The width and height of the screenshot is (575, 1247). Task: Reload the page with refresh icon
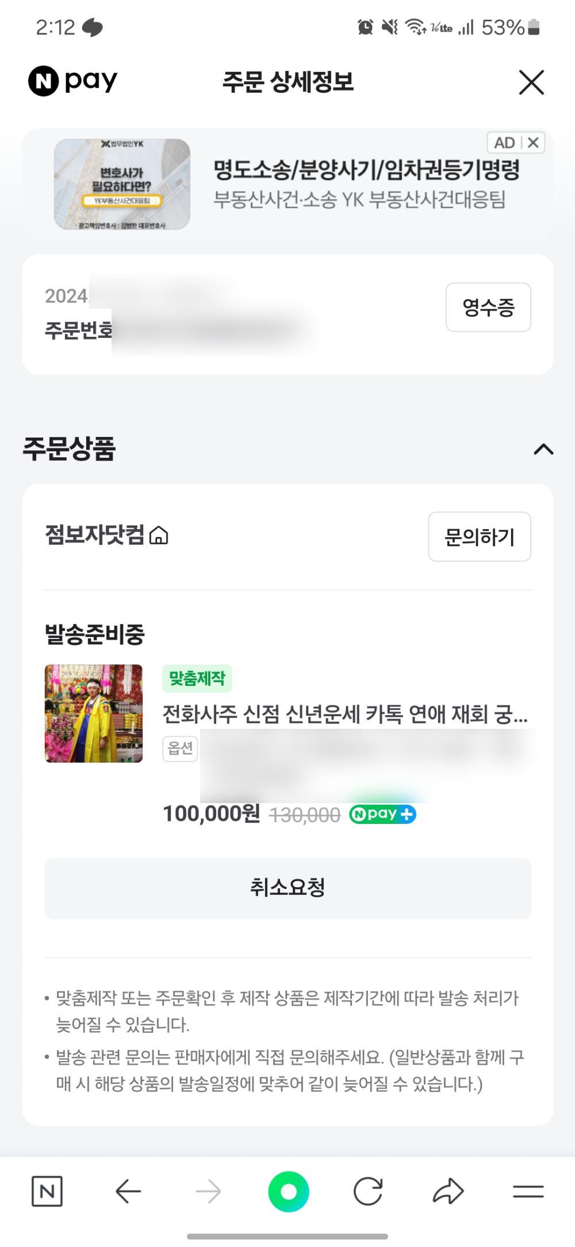368,1191
